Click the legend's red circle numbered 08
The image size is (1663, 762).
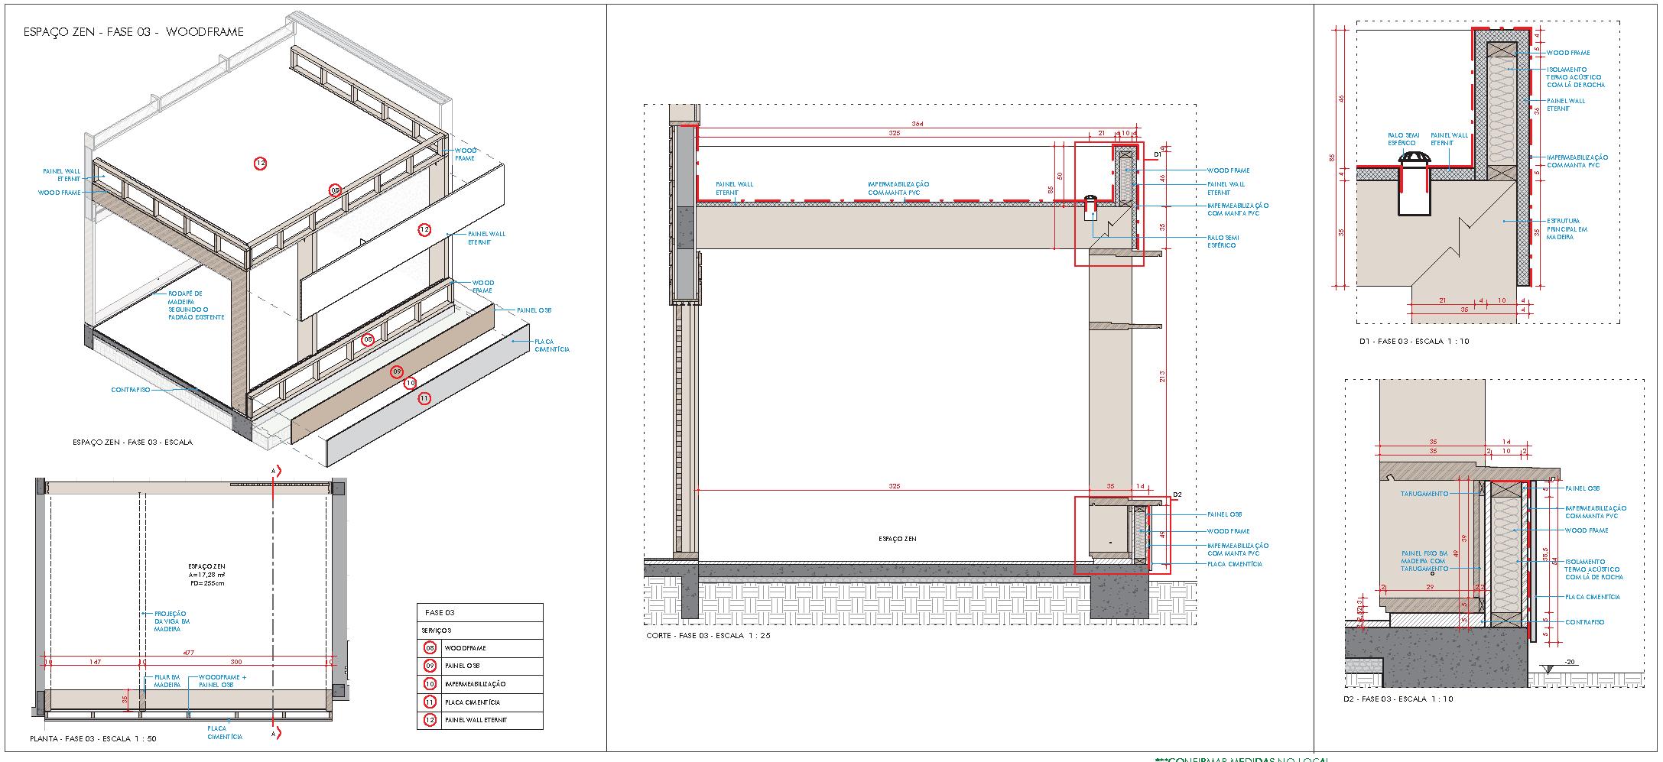click(430, 648)
